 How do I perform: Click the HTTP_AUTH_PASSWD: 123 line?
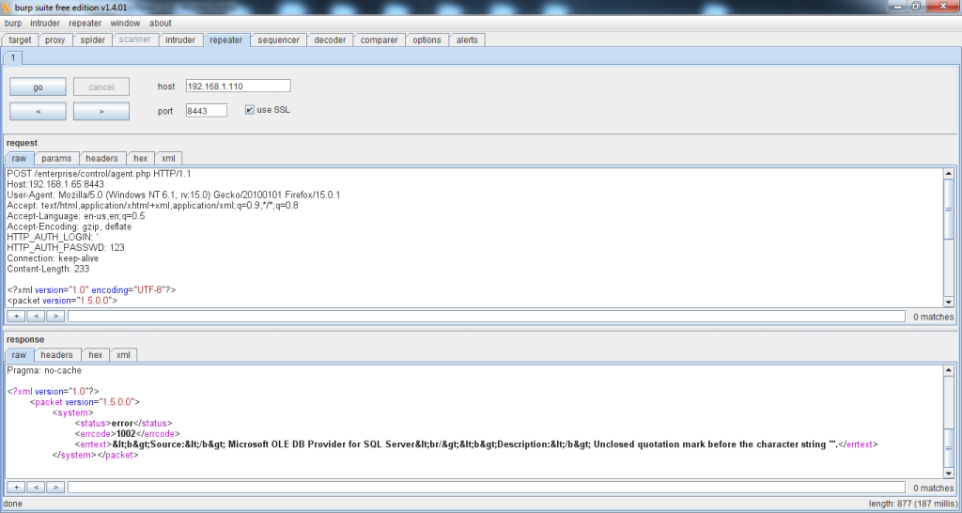[x=66, y=247]
